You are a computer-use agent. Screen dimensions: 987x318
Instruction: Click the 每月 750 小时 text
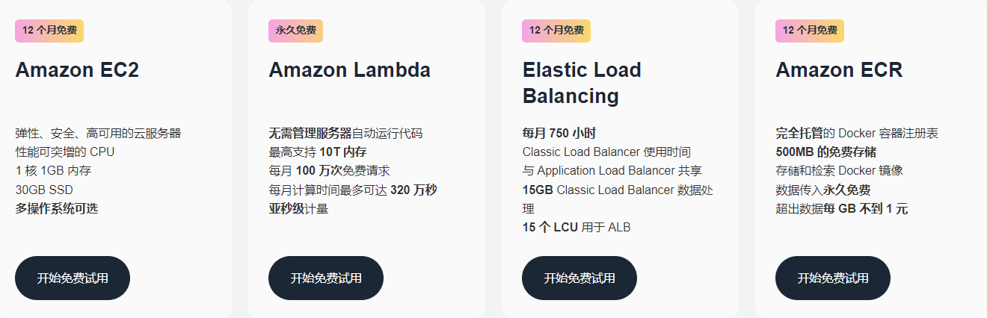pos(559,134)
